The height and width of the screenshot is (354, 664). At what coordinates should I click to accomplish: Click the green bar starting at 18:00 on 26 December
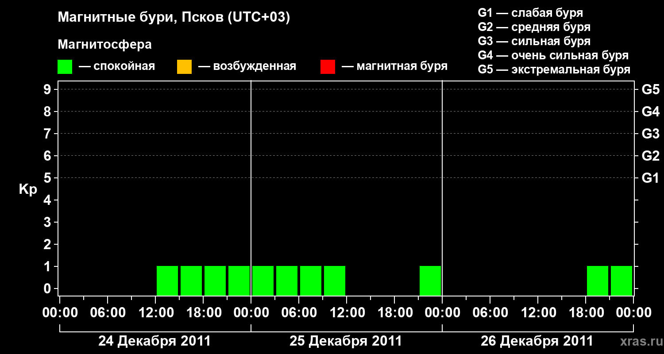pos(598,281)
